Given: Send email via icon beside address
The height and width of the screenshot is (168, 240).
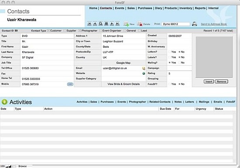Looking at the screenshot, I should pos(144,69).
